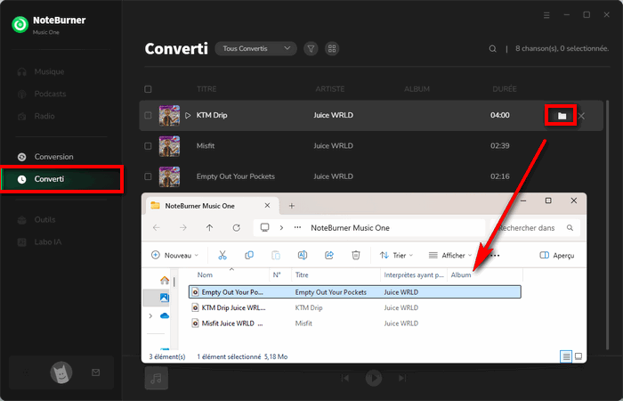
Task: Click the Cut scissors icon
Action: tap(222, 256)
